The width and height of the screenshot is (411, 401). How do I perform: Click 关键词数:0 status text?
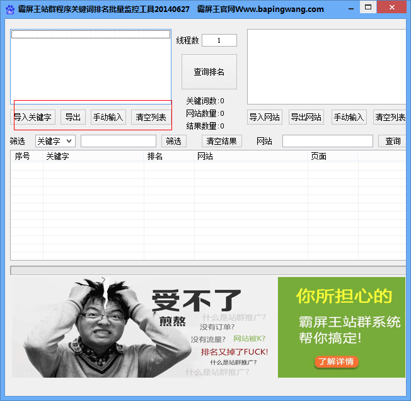205,101
